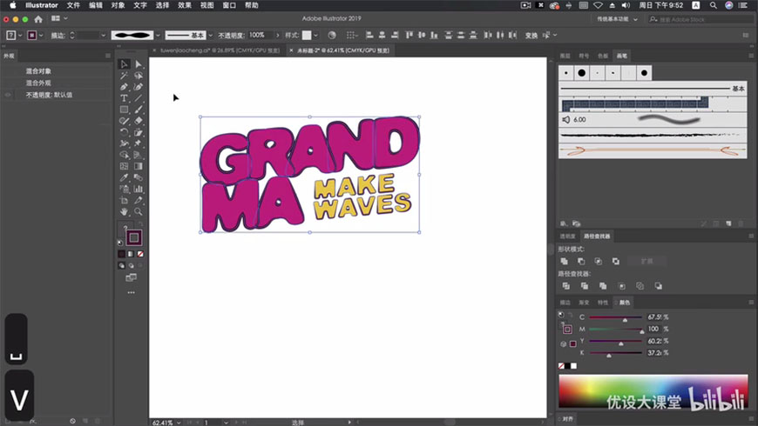The image size is (758, 426).
Task: Select the Hand tool
Action: click(x=125, y=211)
